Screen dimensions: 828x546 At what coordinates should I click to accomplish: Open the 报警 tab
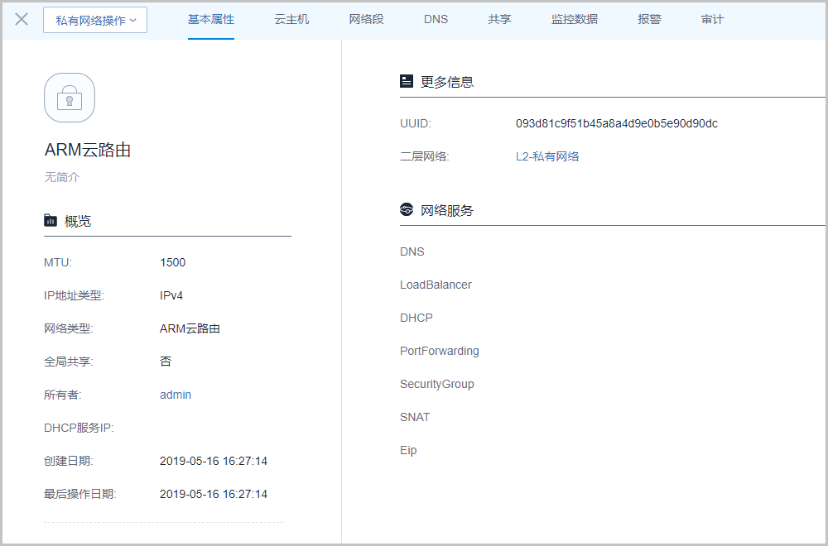(649, 19)
